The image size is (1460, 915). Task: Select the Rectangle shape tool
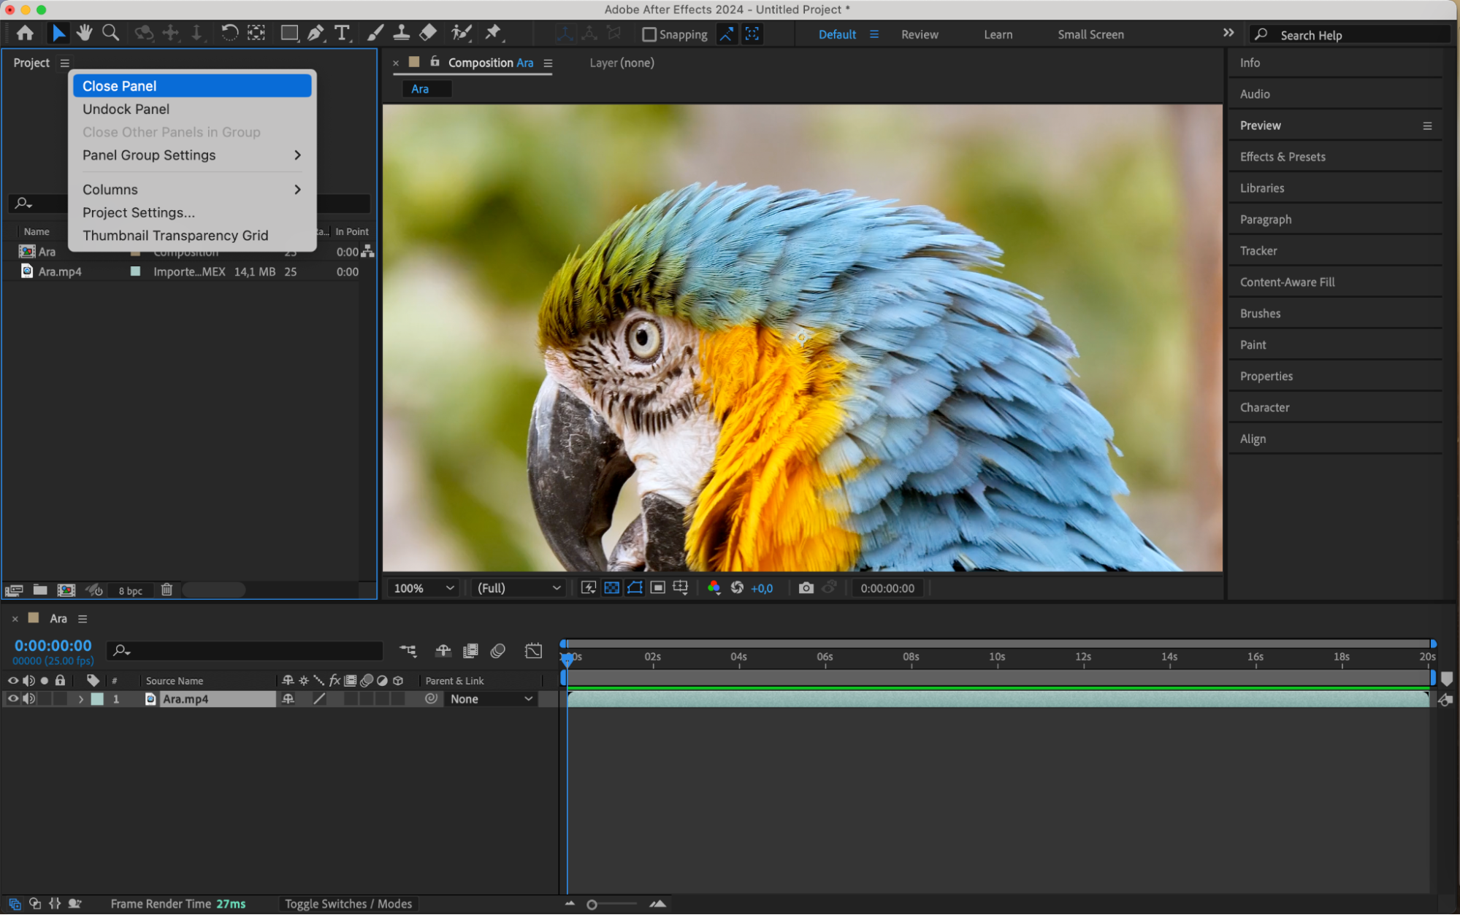click(289, 33)
